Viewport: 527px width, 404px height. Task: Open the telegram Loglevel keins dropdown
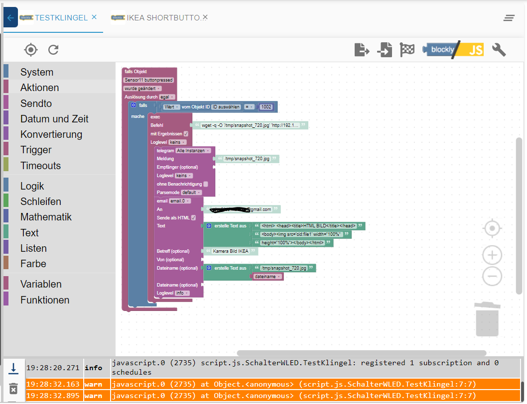pyautogui.click(x=184, y=176)
